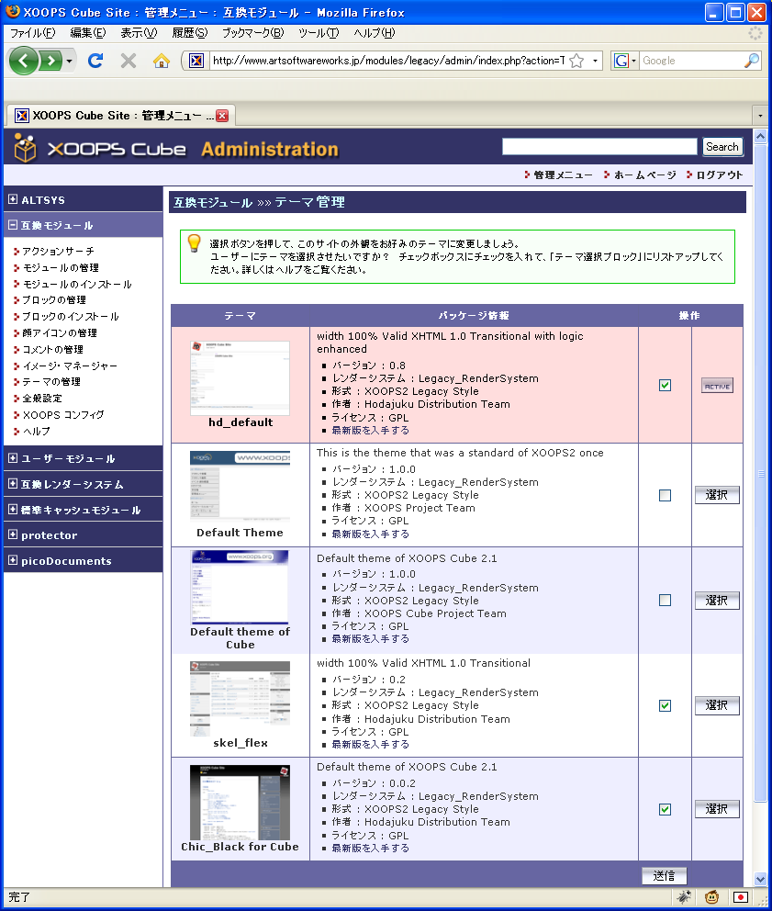This screenshot has width=772, height=911.
Task: Click the Firefox reload button
Action: [x=95, y=61]
